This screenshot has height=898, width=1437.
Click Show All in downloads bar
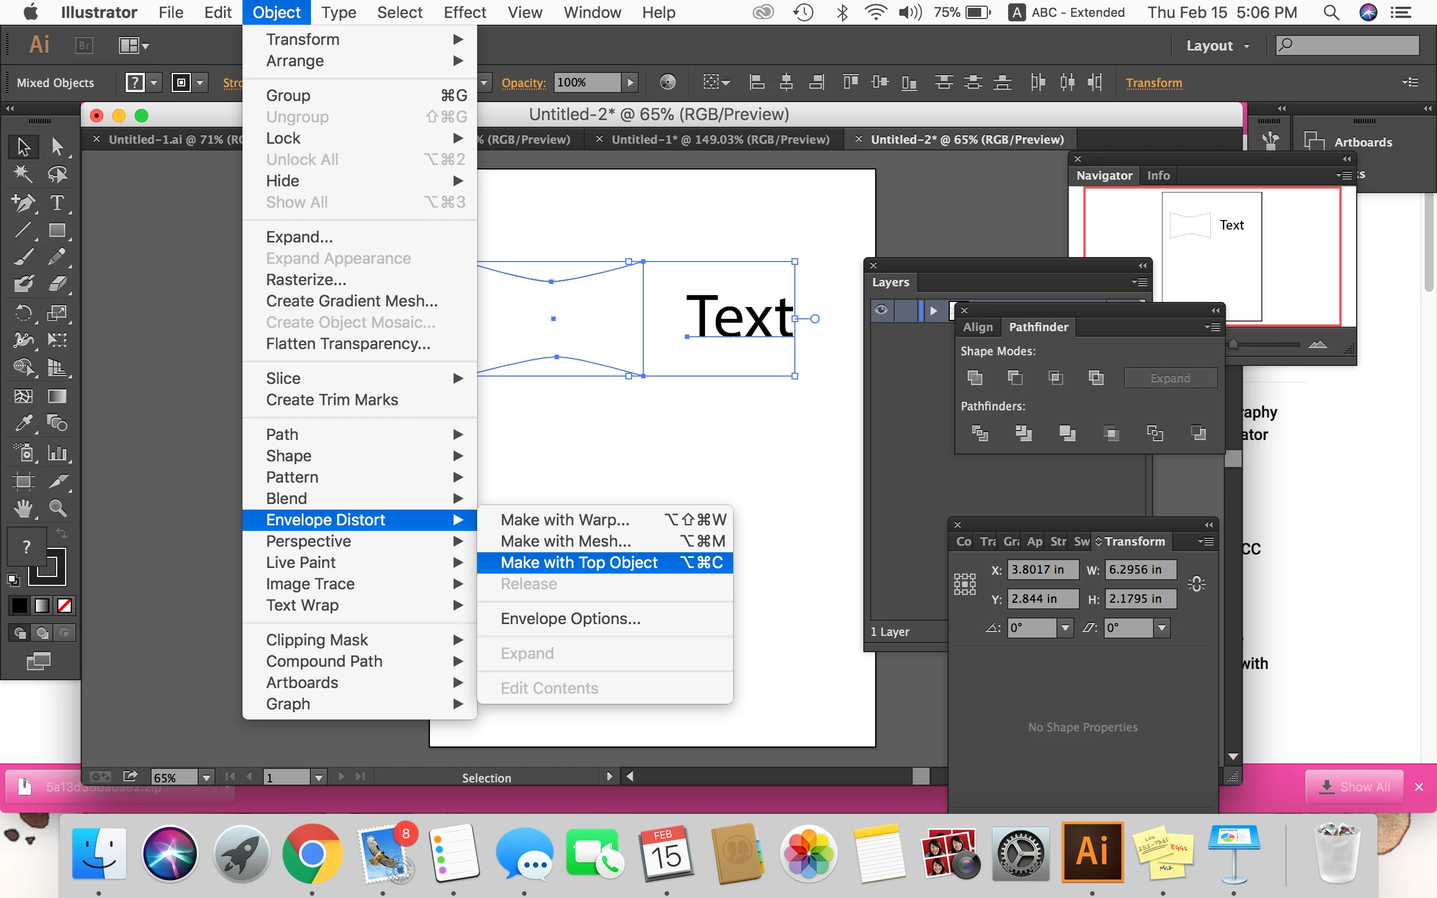click(x=1354, y=787)
